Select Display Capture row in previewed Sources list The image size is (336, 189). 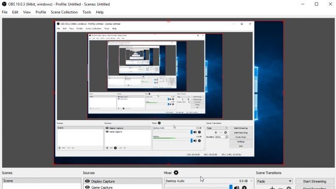(x=128, y=128)
